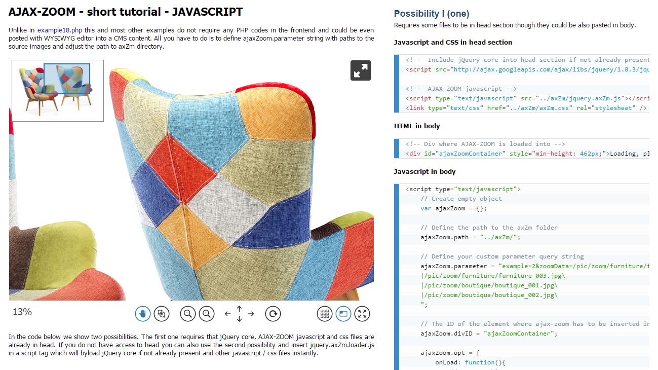
Task: Pan image with the right arrow
Action: point(251,314)
